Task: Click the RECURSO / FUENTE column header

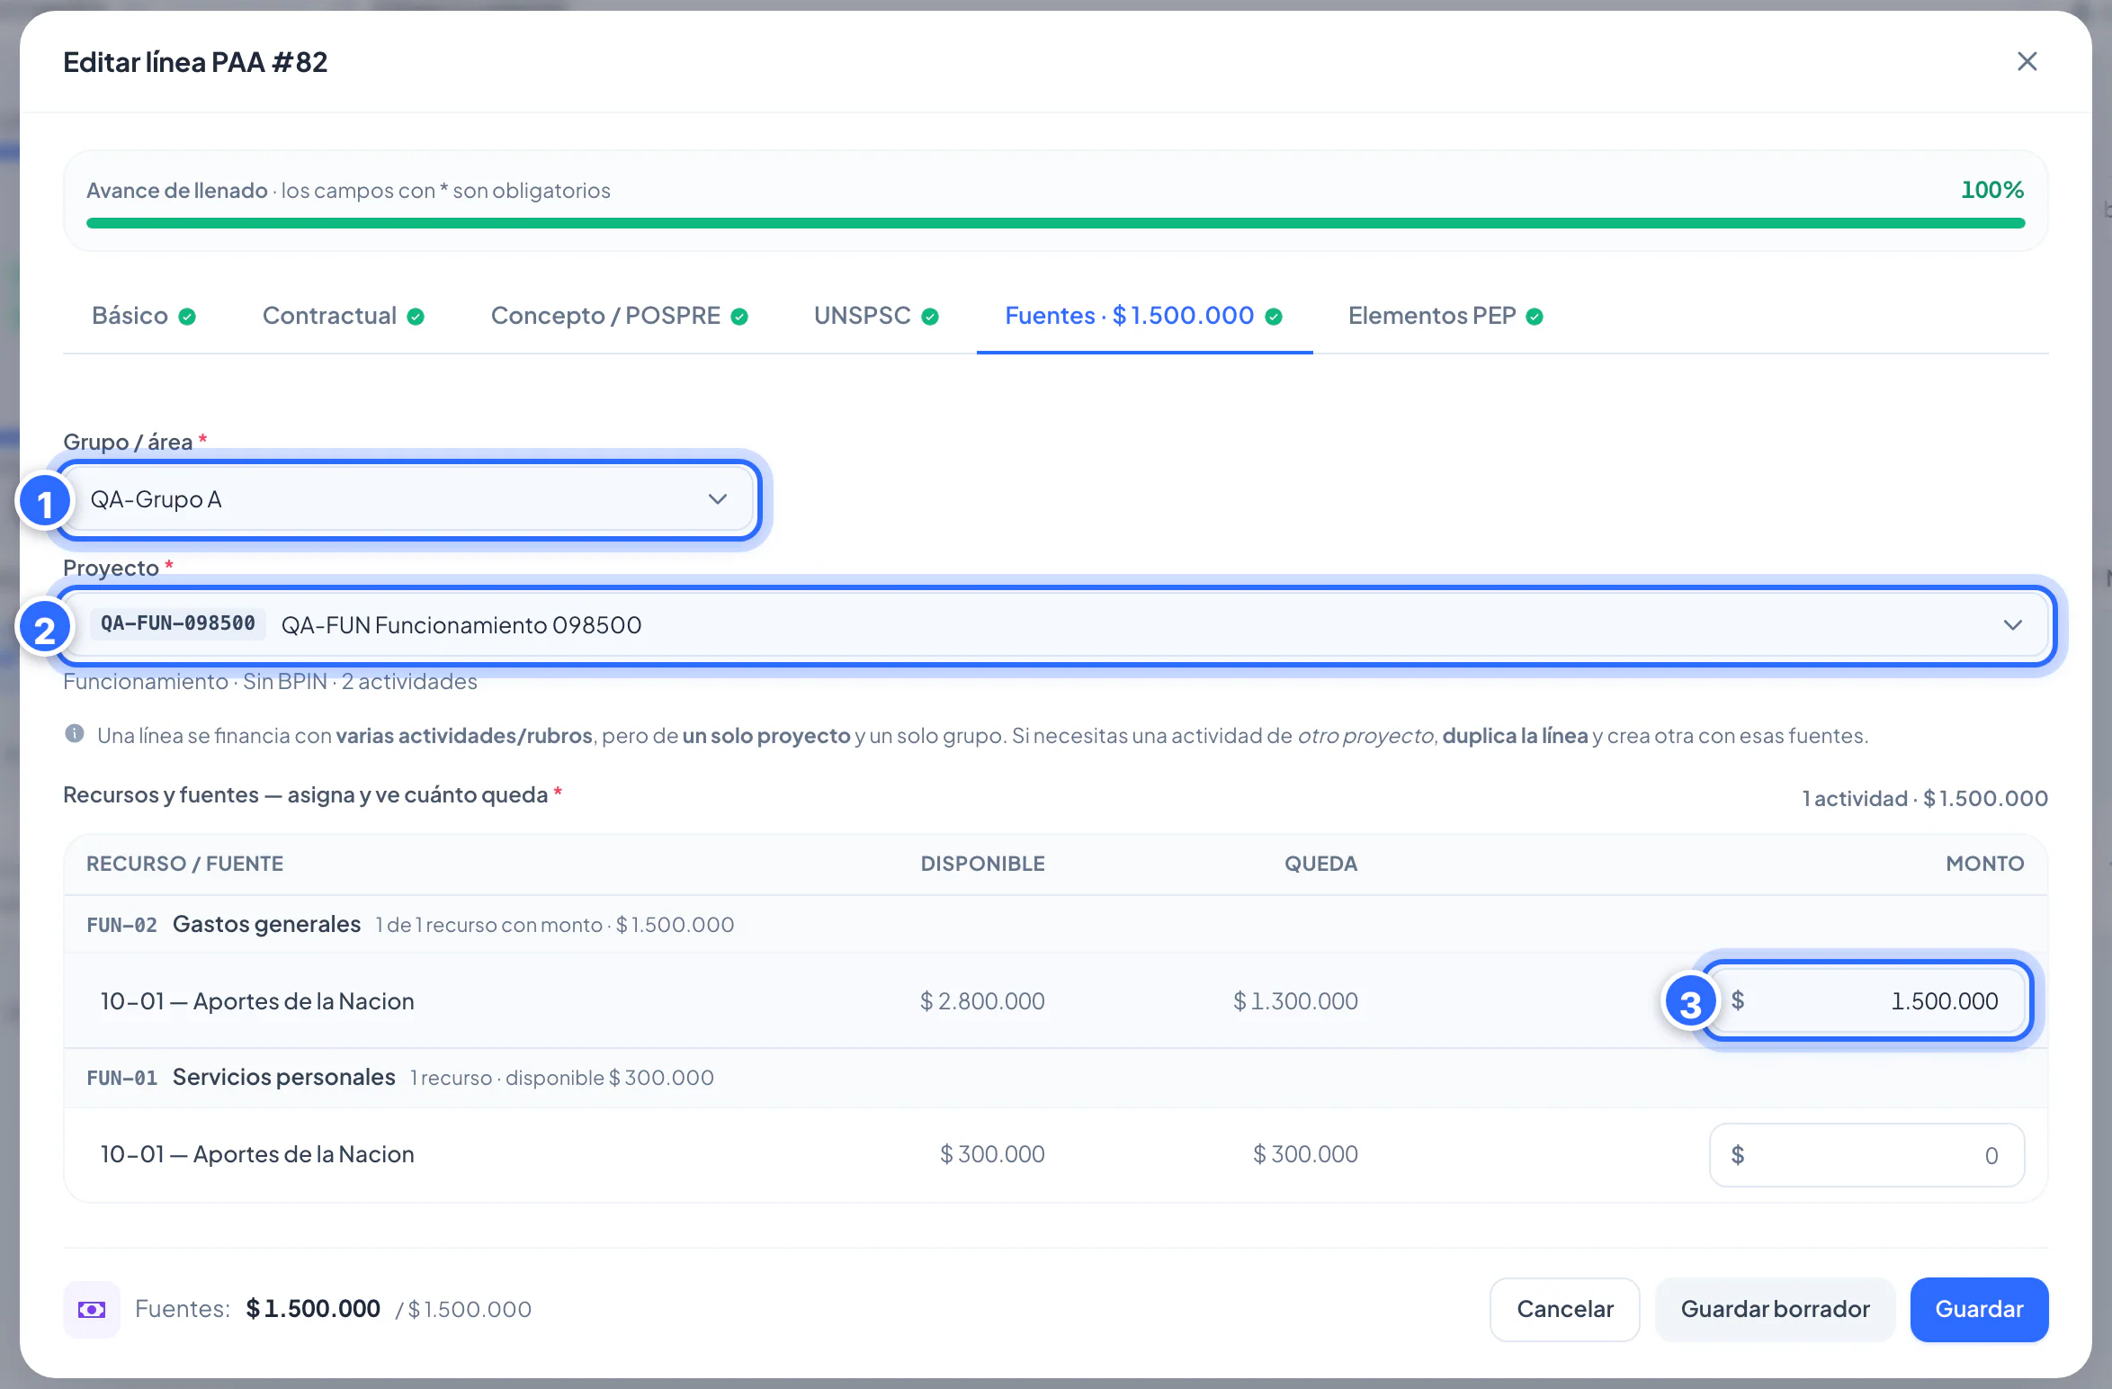Action: click(184, 864)
